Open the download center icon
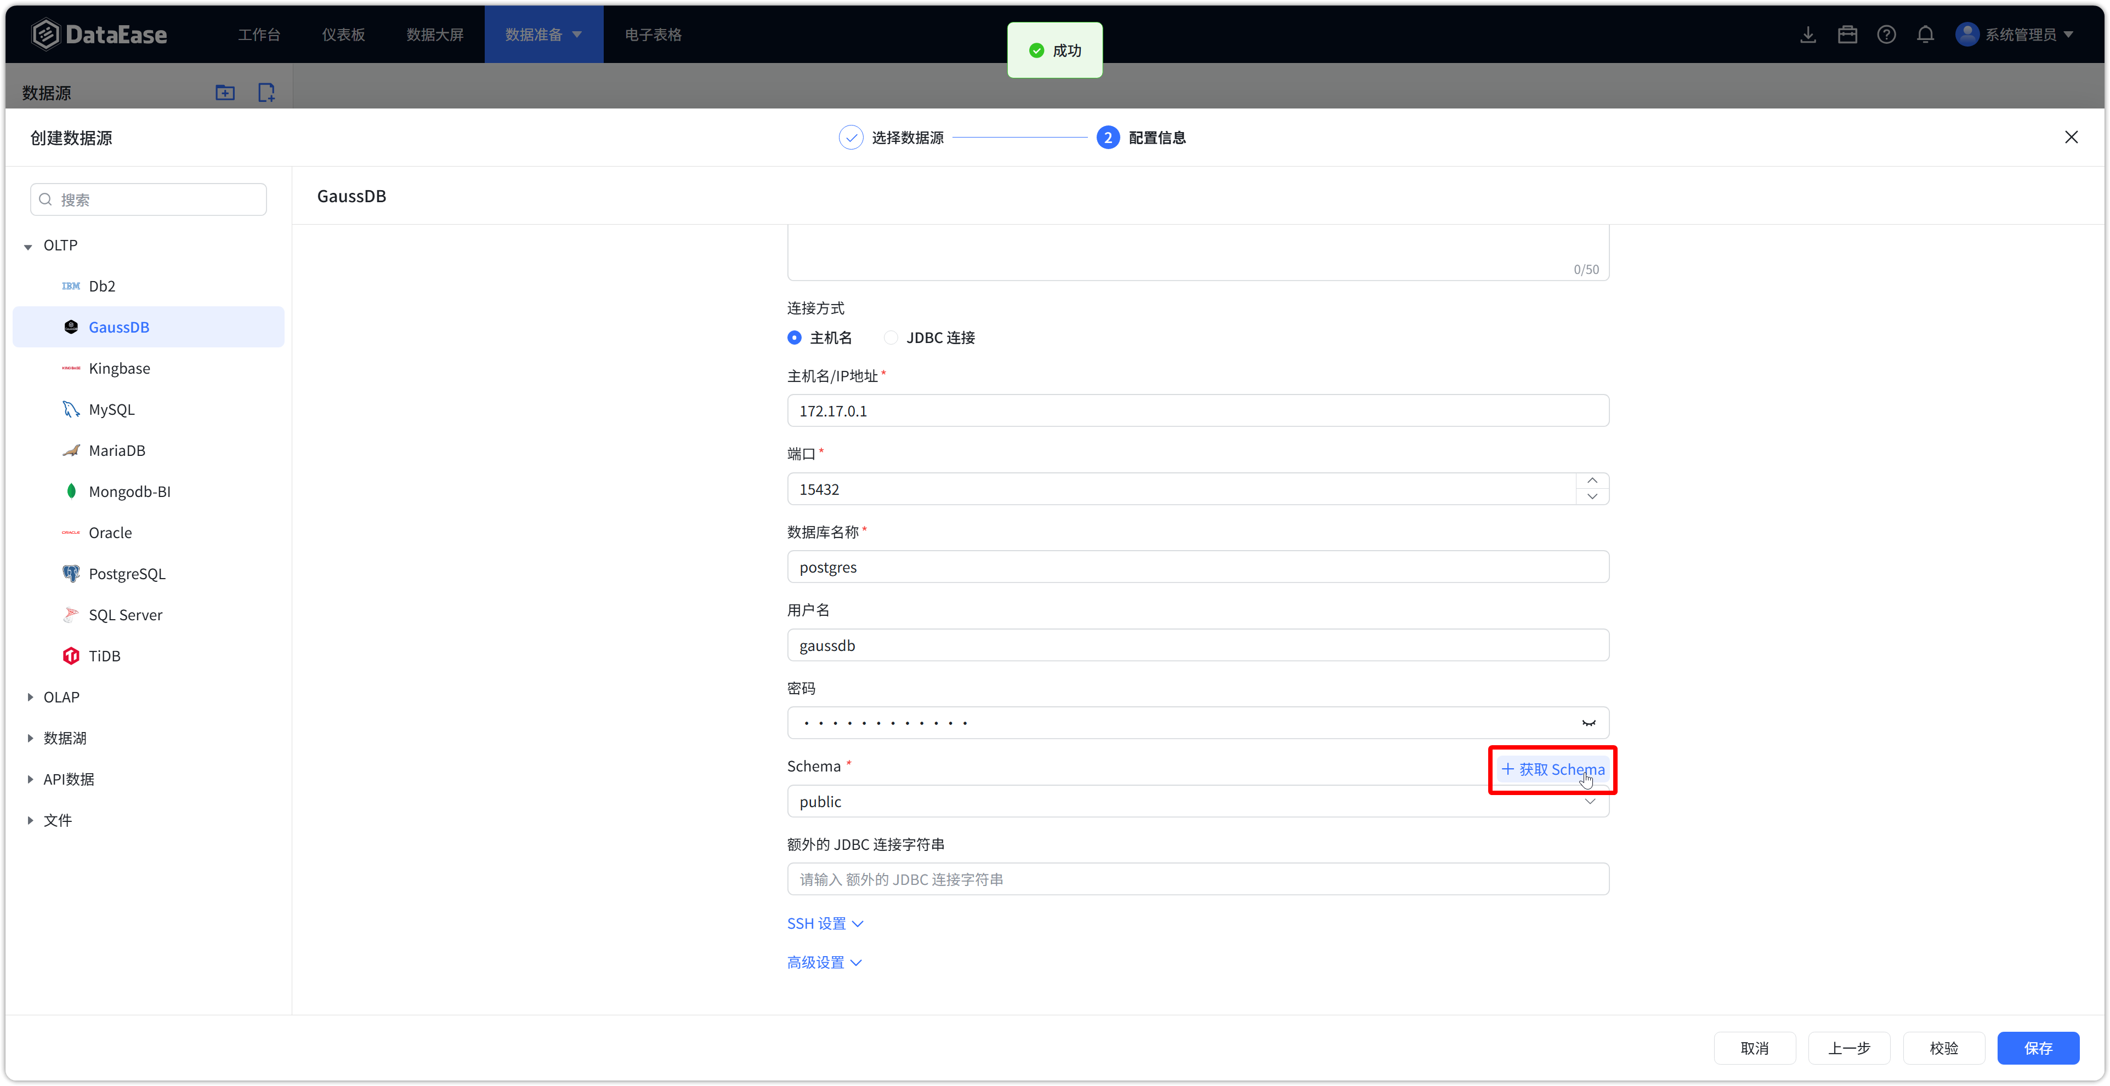Screen dimensions: 2110x1086 click(1808, 35)
